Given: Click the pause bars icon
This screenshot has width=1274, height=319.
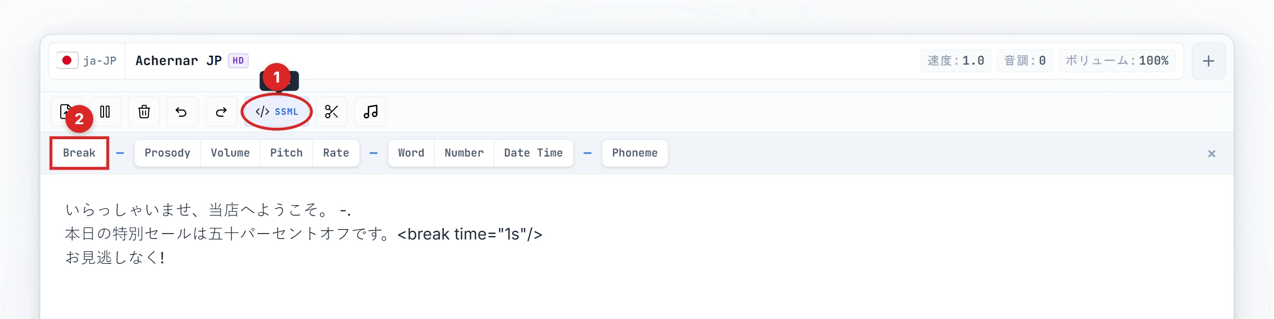Looking at the screenshot, I should tap(105, 112).
